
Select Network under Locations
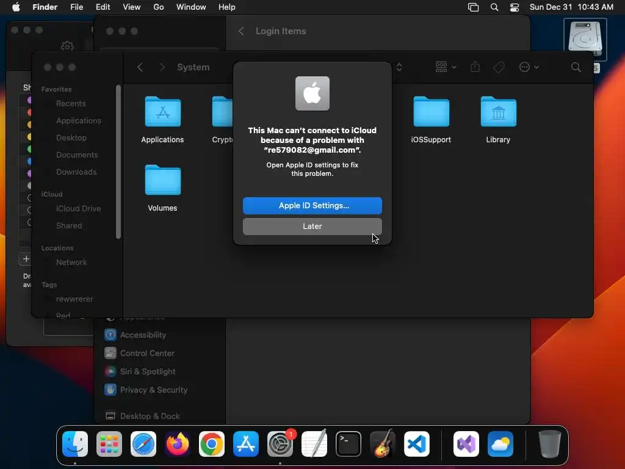coord(71,263)
